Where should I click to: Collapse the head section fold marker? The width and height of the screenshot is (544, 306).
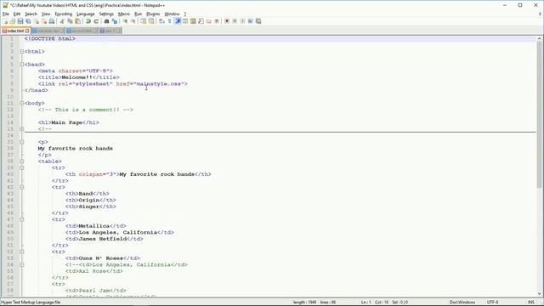click(x=22, y=65)
